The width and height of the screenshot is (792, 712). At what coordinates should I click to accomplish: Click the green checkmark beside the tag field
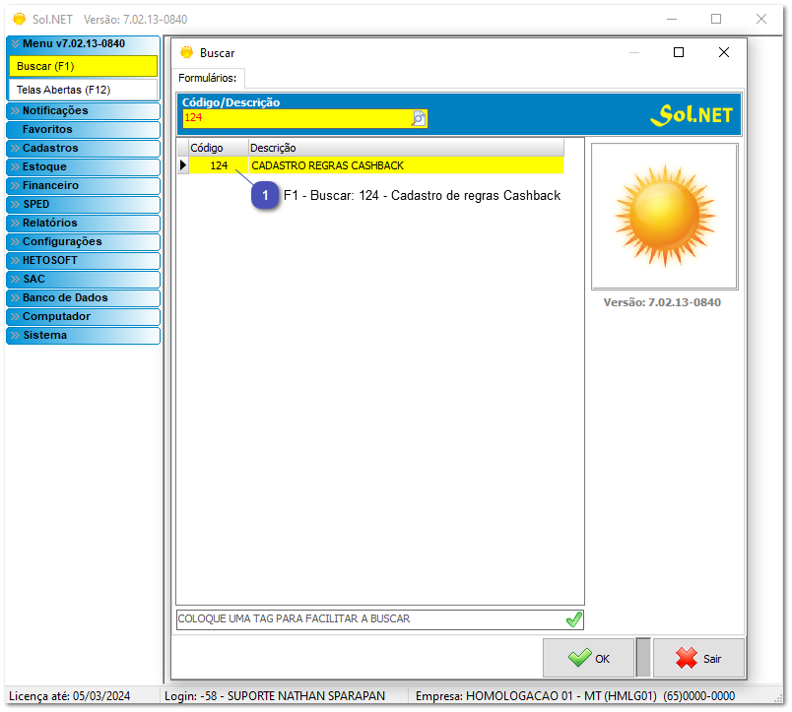pyautogui.click(x=572, y=619)
